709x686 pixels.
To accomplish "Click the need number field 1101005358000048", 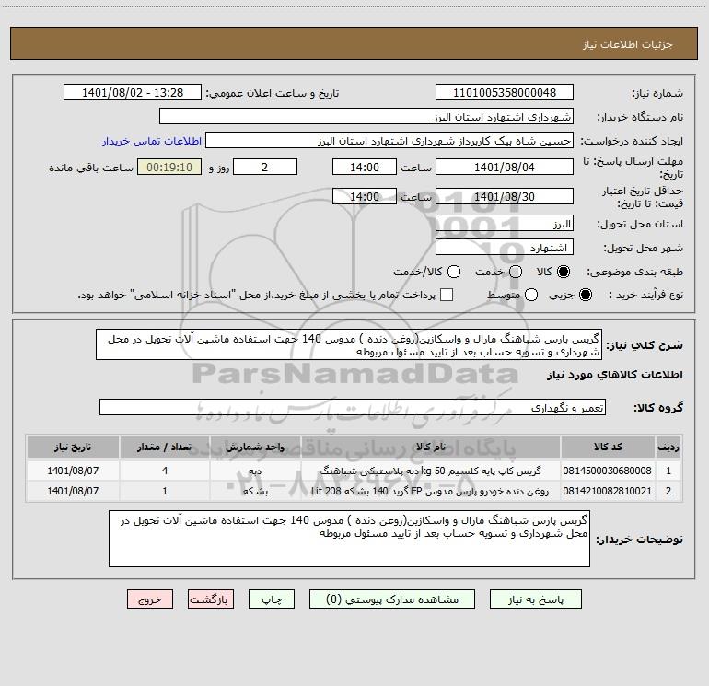I will click(505, 93).
